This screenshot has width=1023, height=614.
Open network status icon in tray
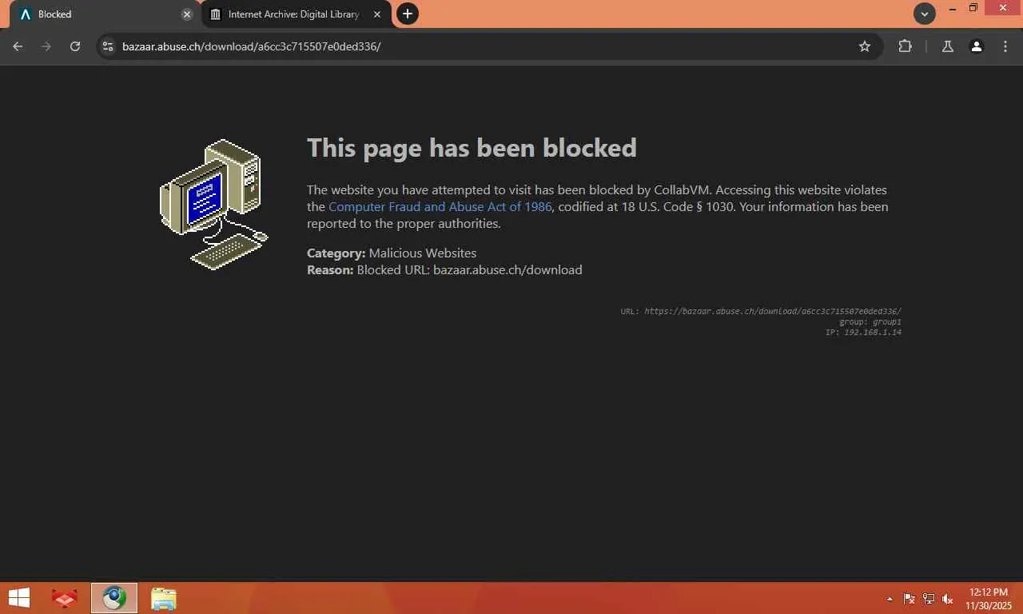(929, 599)
